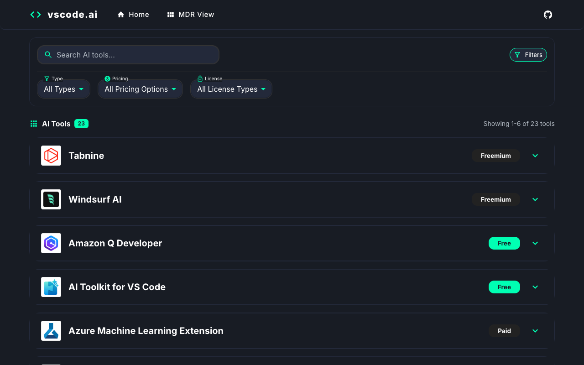
Task: Expand the Windsurf AI row chevron
Action: (x=535, y=199)
